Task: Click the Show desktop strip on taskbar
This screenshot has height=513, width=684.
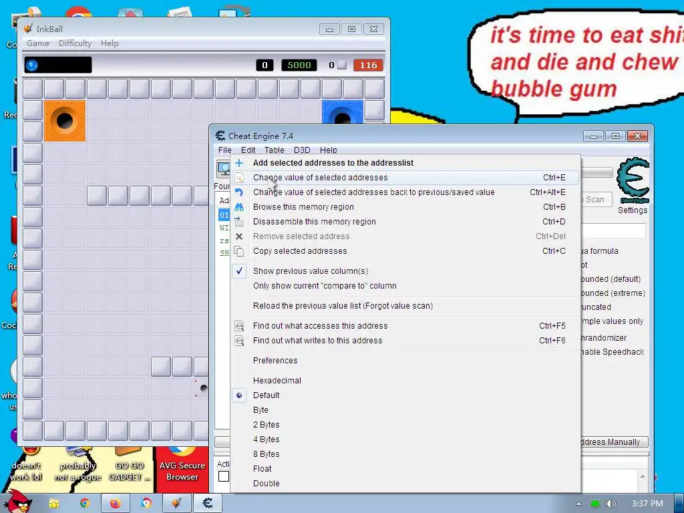Action: coord(679,503)
